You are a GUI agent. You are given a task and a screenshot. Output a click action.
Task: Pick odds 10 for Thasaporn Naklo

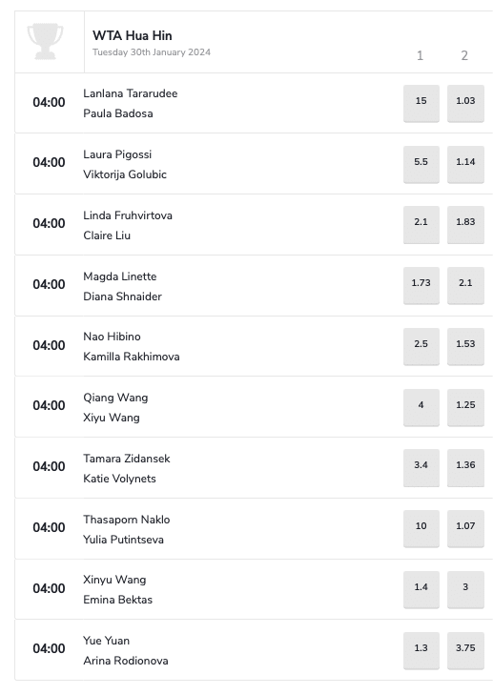421,529
